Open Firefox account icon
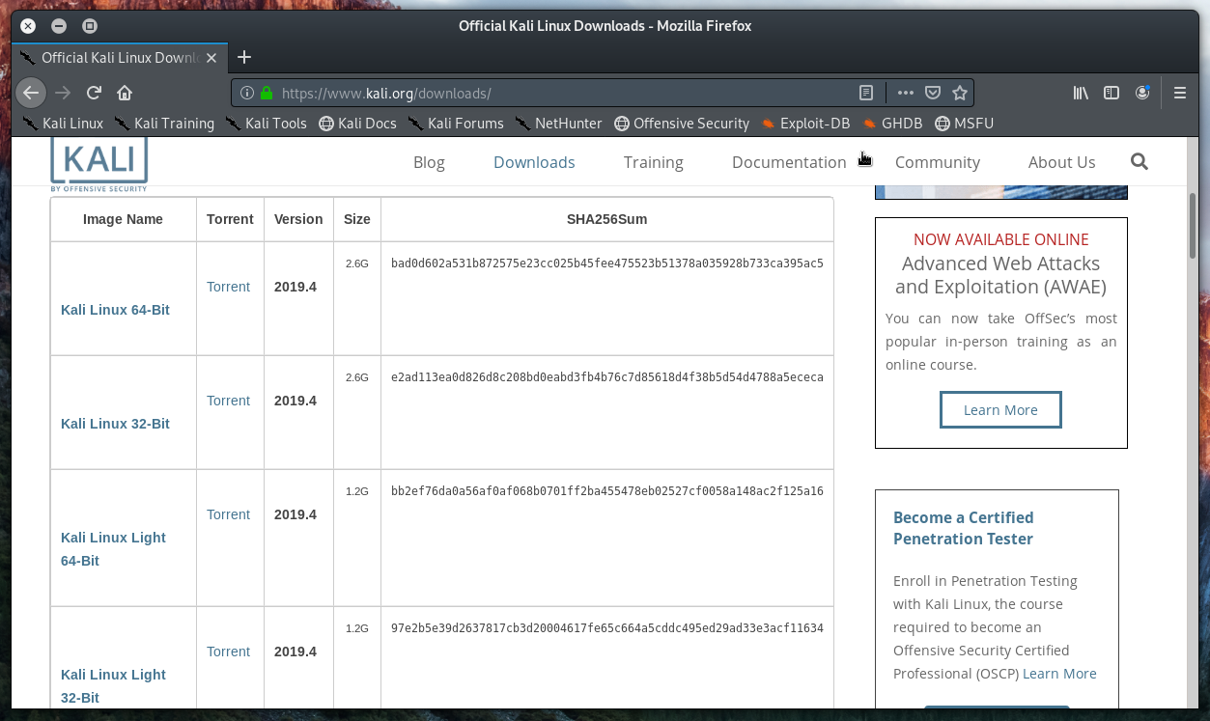1210x721 pixels. click(x=1142, y=93)
